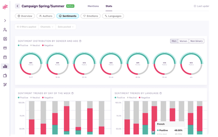The width and height of the screenshot is (218, 137).
Task: Open the Channels filter dropdown
Action: pos(47,27)
